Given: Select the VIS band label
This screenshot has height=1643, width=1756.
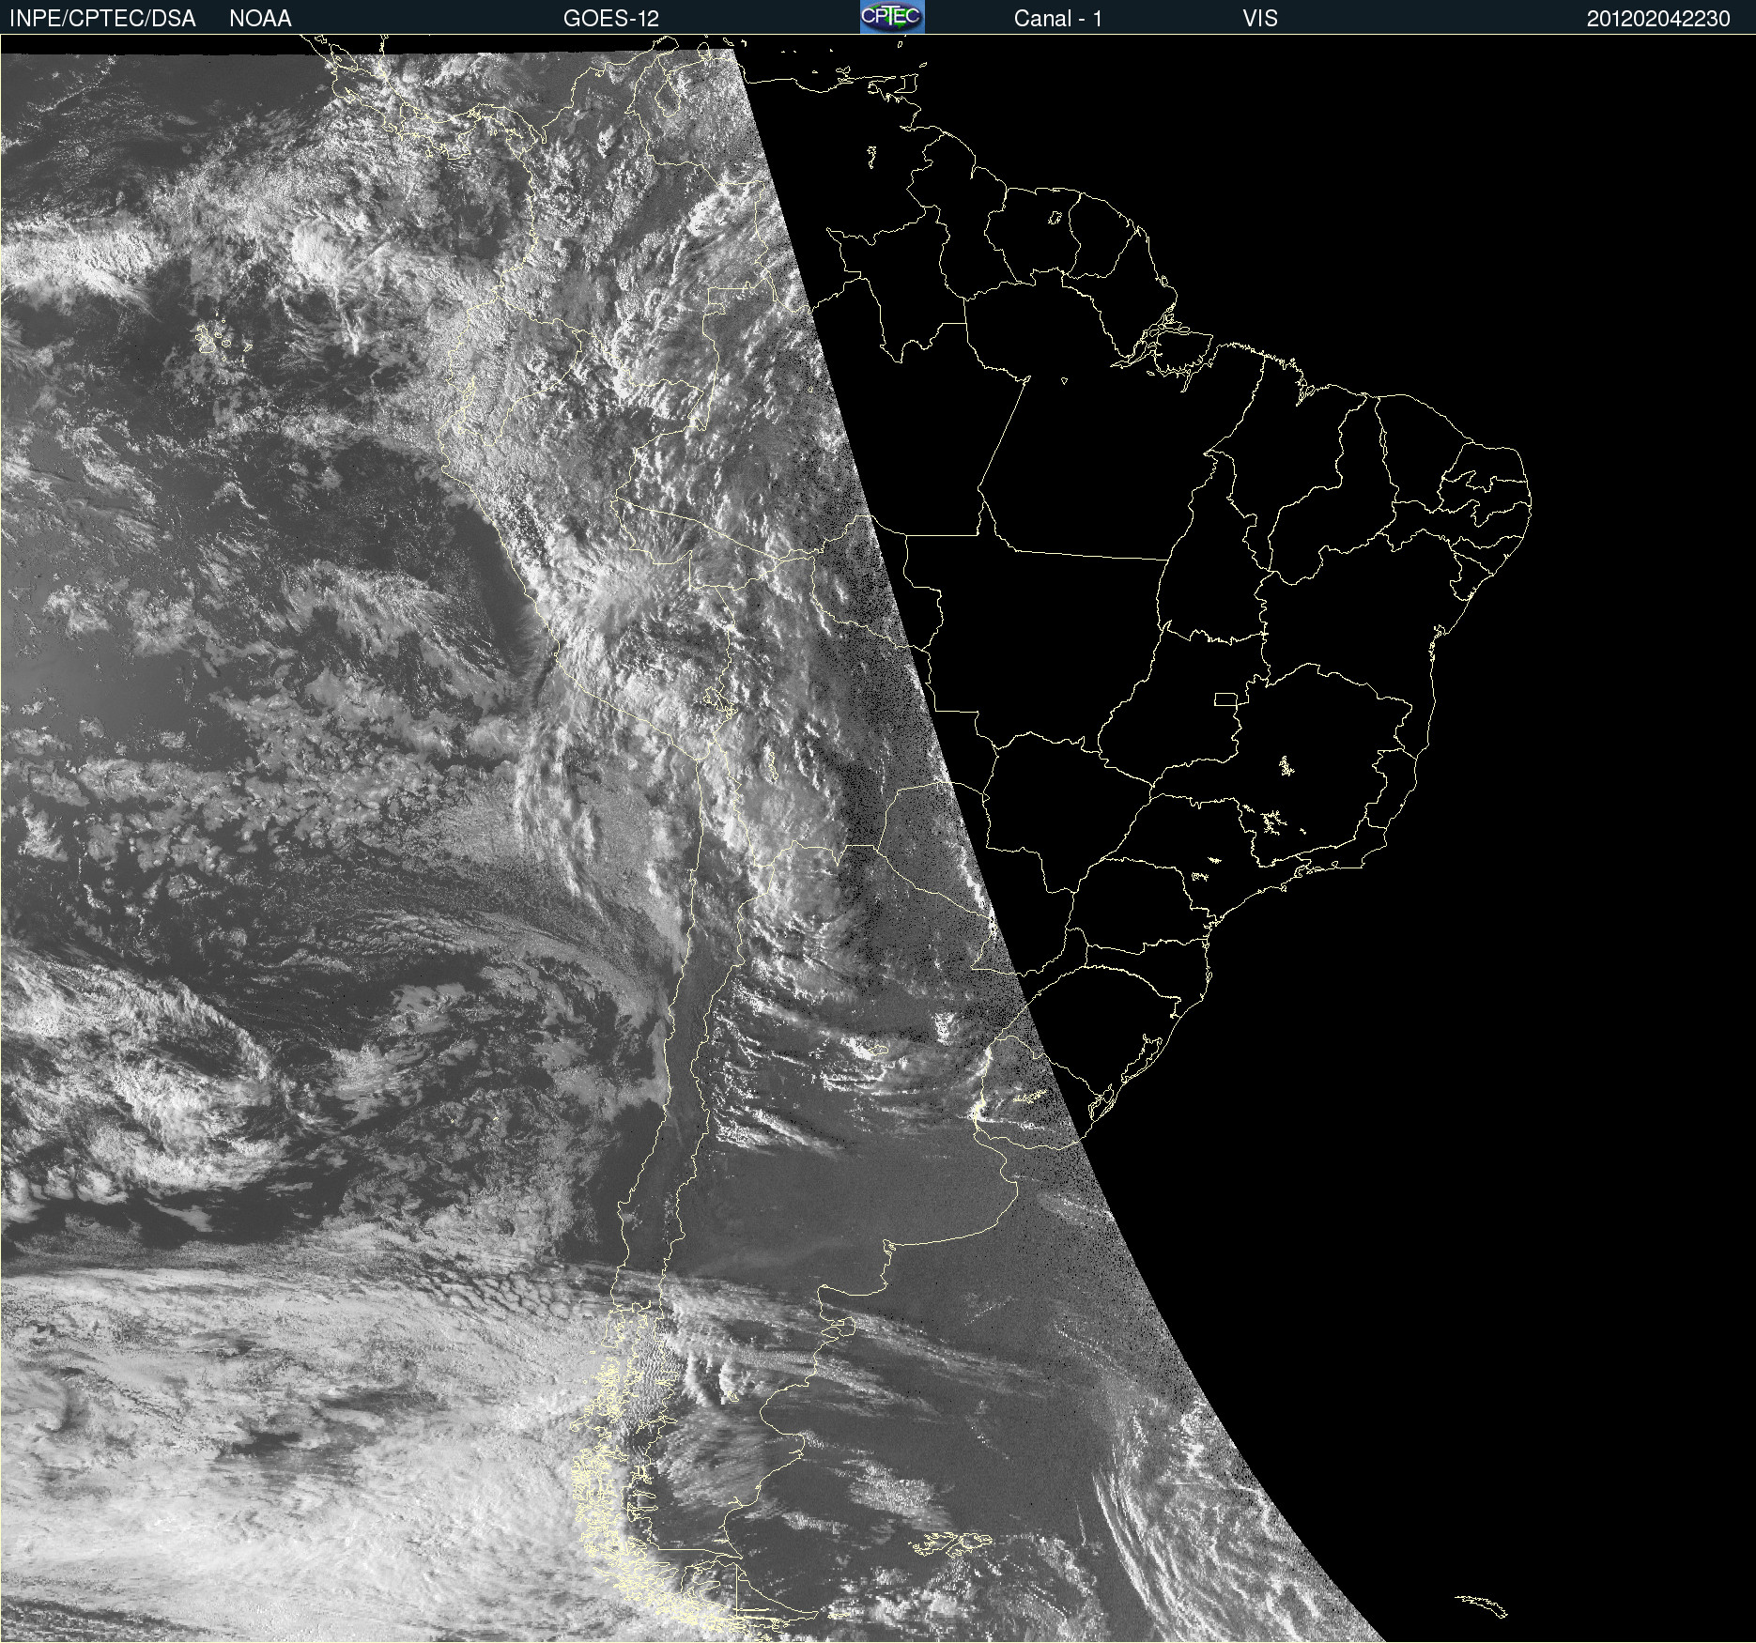Looking at the screenshot, I should (1260, 19).
